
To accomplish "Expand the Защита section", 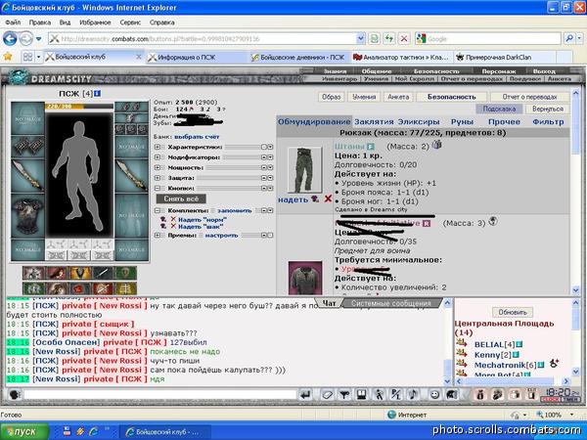I will (x=158, y=178).
